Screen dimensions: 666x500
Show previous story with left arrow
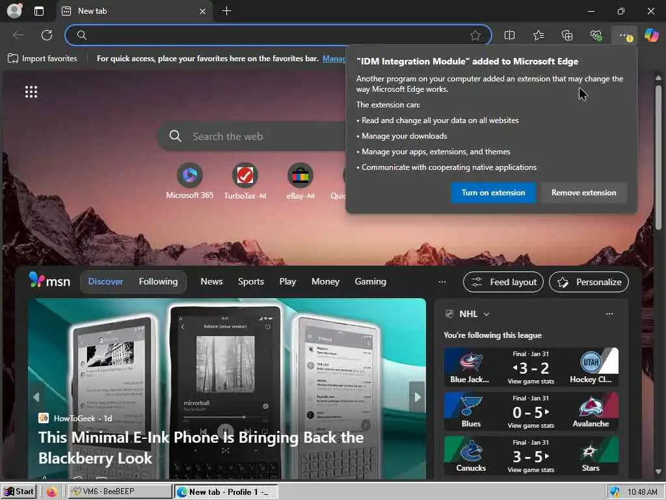click(x=36, y=397)
